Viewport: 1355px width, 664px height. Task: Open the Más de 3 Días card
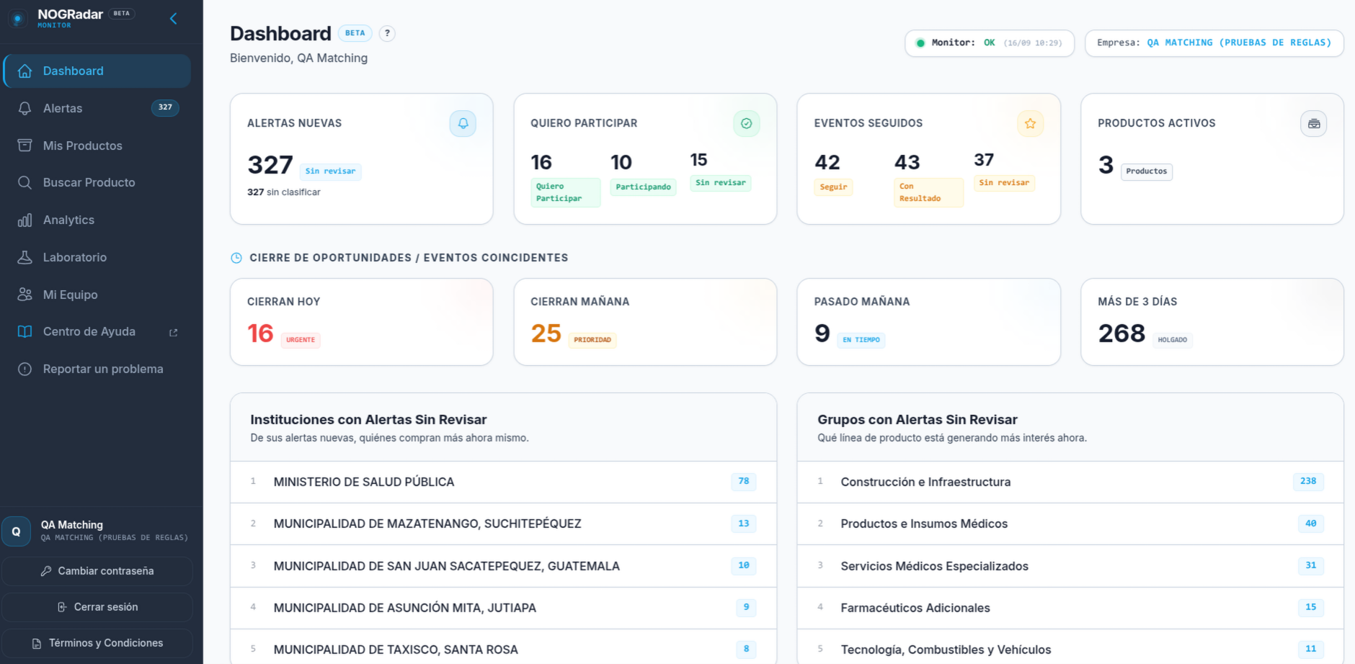pyautogui.click(x=1212, y=322)
